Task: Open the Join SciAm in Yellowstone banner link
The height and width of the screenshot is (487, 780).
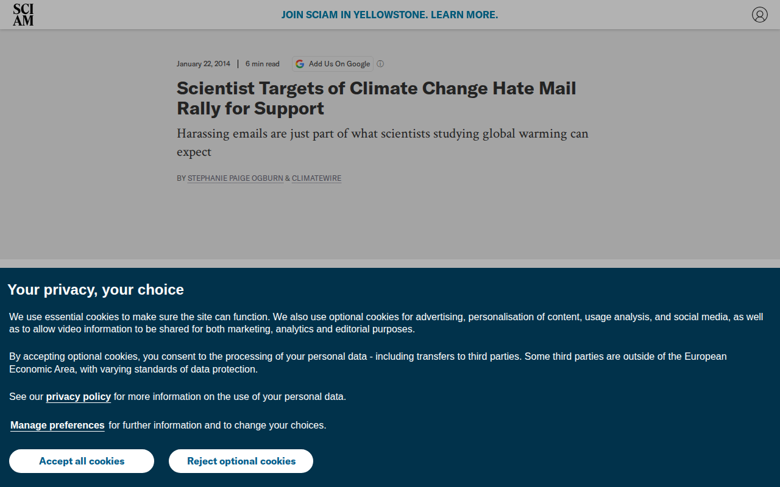Action: pos(389,15)
